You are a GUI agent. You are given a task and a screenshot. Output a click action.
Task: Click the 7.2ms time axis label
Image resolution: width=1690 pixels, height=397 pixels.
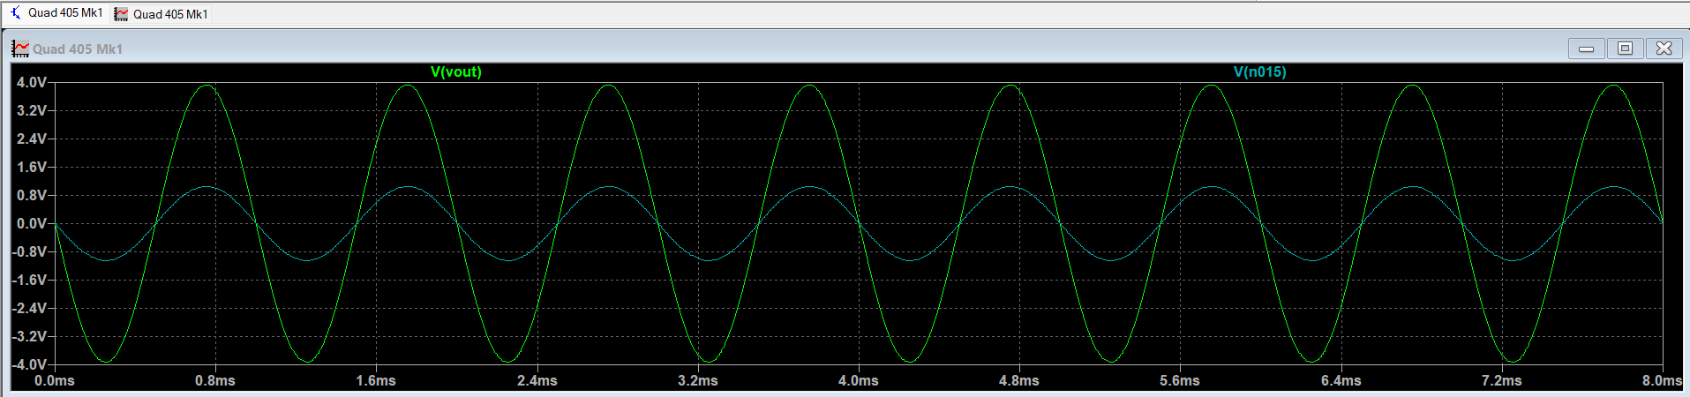point(1502,380)
